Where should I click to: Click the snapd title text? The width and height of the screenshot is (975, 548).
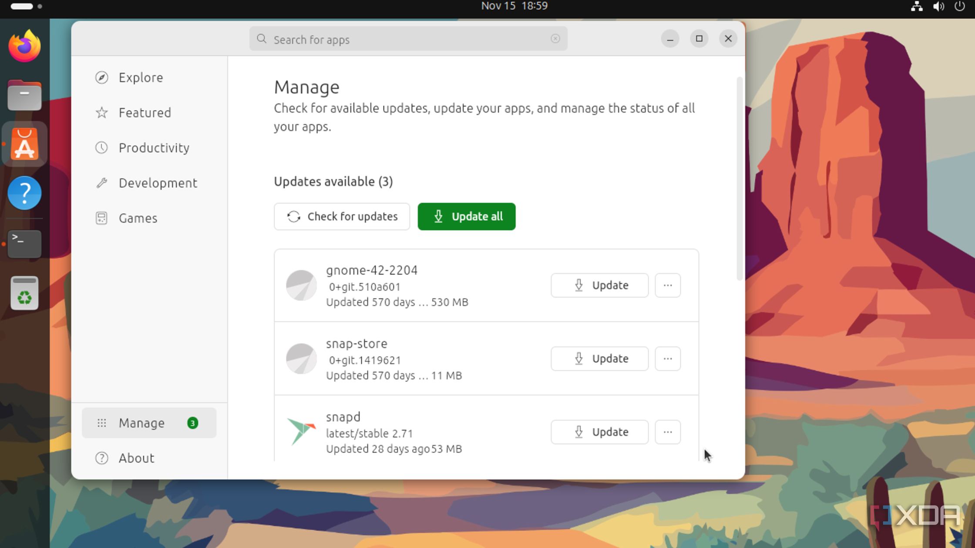coord(343,417)
